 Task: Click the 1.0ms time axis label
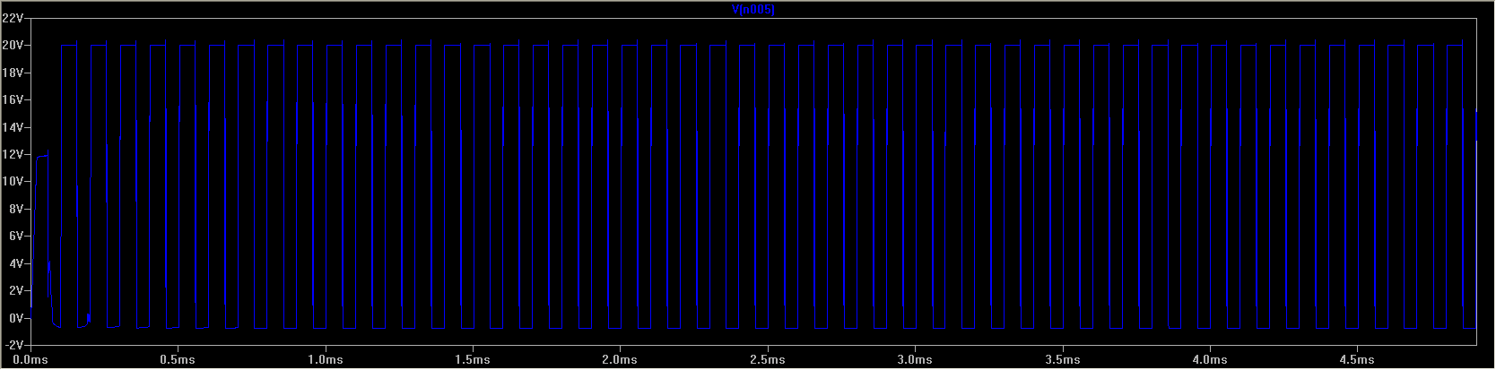tap(326, 359)
